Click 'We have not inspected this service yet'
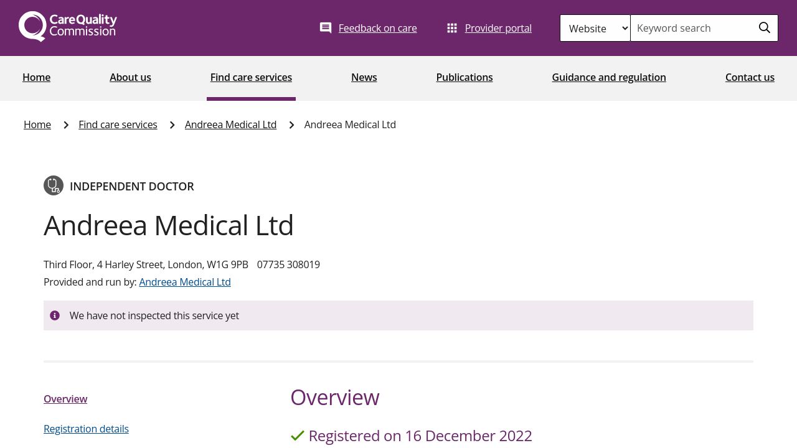This screenshot has height=448, width=797. [154, 315]
